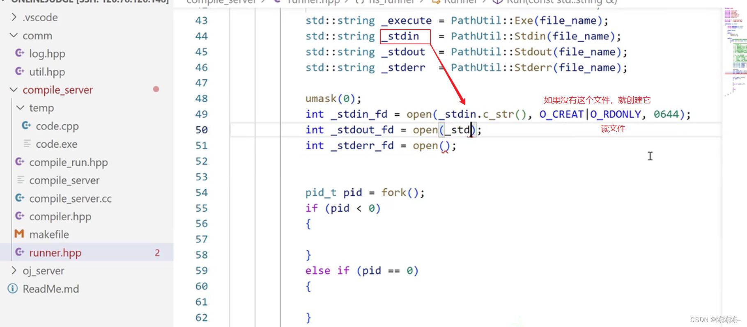Open the makefile
Viewport: 747px width, 327px height.
pos(49,234)
